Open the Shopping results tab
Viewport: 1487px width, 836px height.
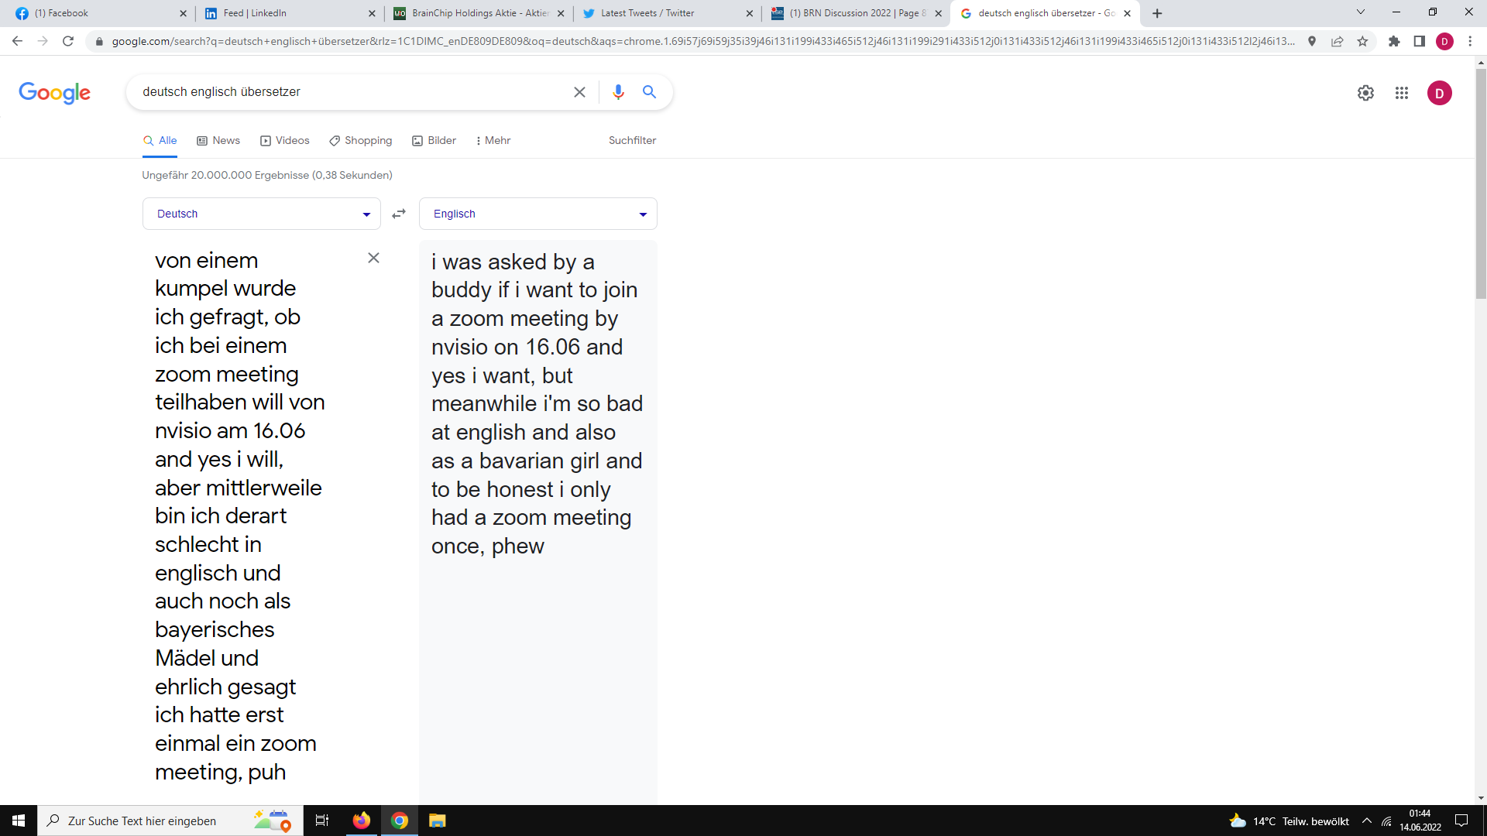pyautogui.click(x=361, y=140)
